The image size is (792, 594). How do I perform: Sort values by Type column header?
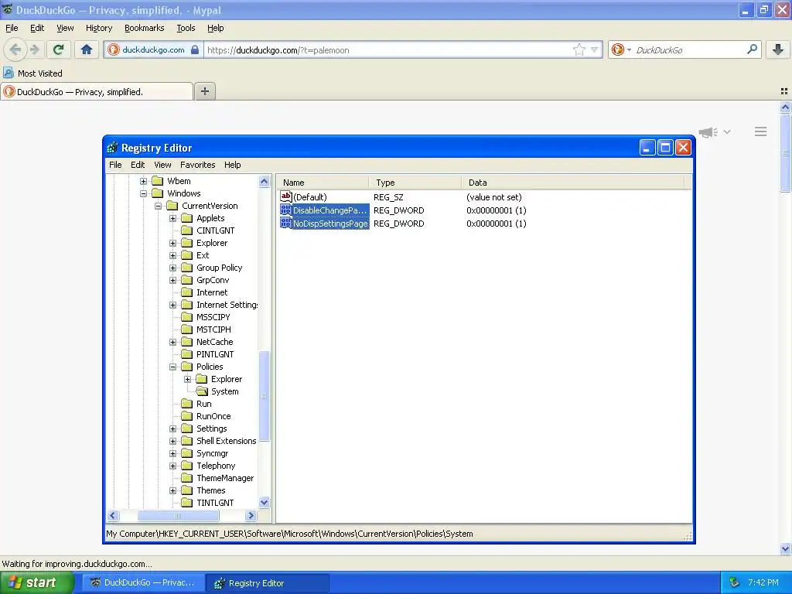pos(415,183)
